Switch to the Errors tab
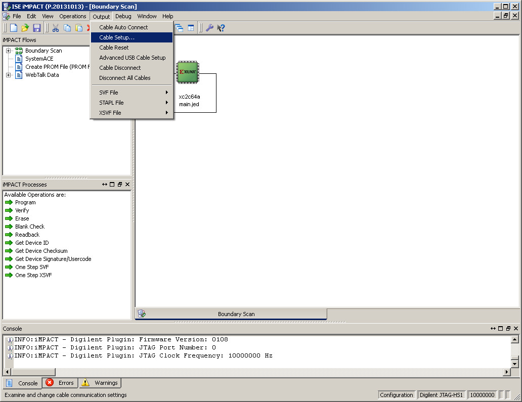Image resolution: width=522 pixels, height=402 pixels. [60, 383]
